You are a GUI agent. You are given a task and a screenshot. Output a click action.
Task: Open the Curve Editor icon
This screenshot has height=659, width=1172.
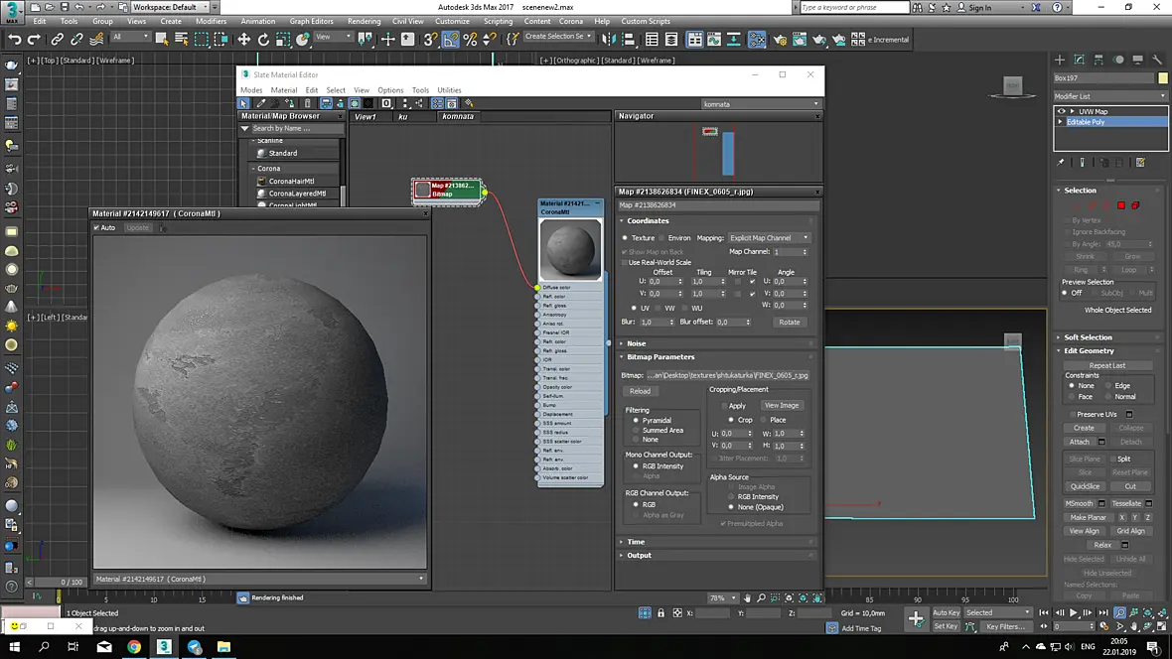coord(714,39)
